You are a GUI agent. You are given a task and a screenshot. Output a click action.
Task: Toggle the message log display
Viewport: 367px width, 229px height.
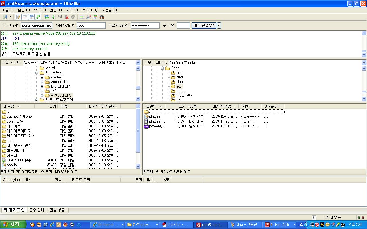(x=18, y=17)
